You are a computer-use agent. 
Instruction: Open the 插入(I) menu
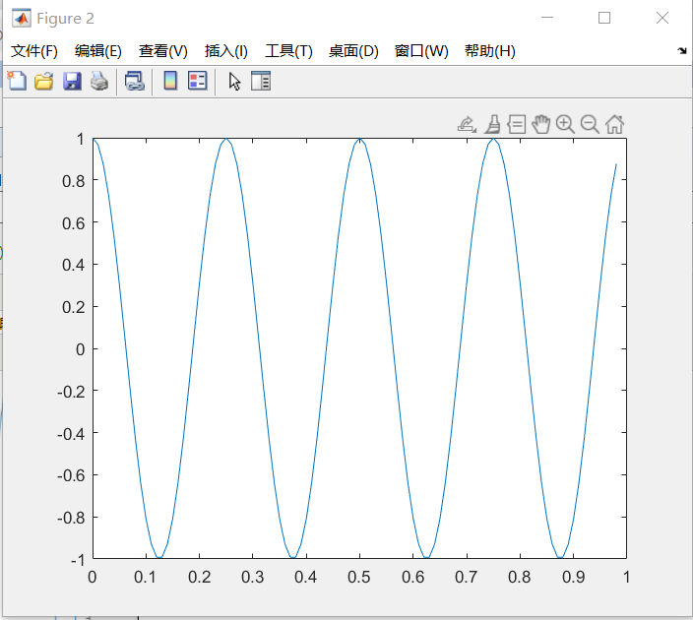(x=225, y=51)
